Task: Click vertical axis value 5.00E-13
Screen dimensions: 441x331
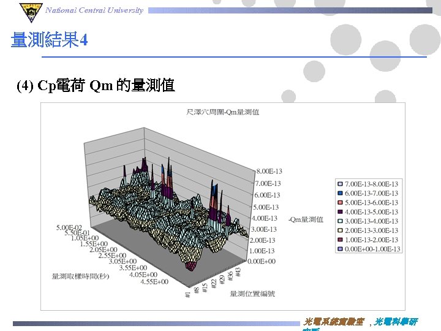Action: 266,207
